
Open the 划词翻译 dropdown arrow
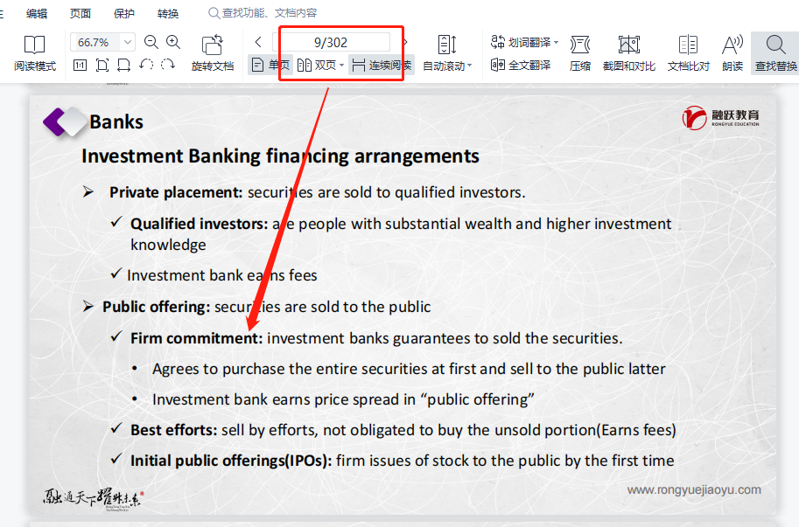click(557, 42)
